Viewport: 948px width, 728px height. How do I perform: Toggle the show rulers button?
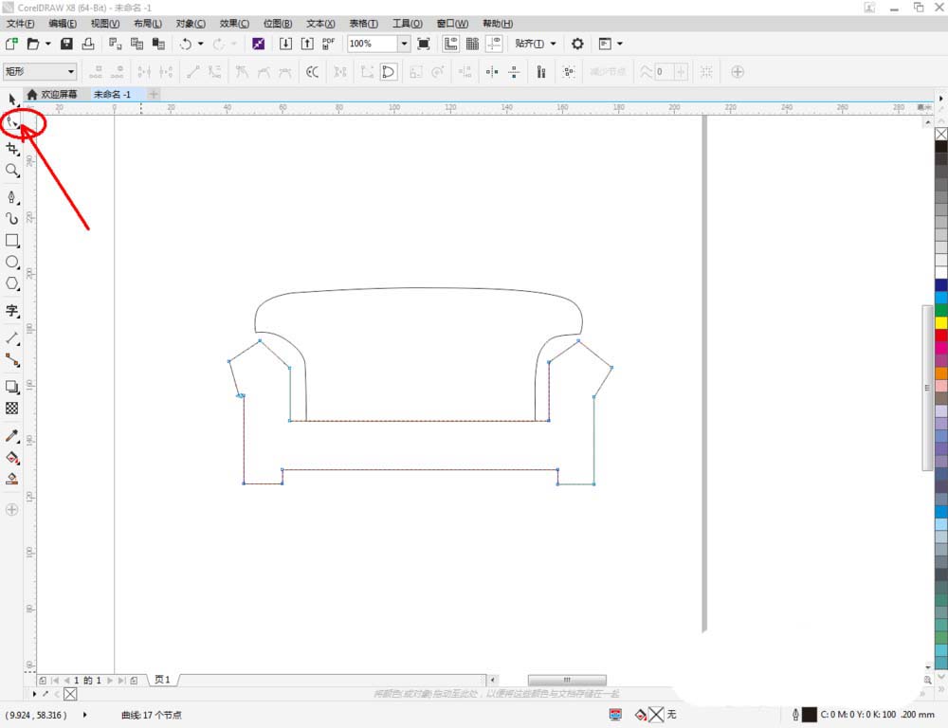click(x=451, y=44)
